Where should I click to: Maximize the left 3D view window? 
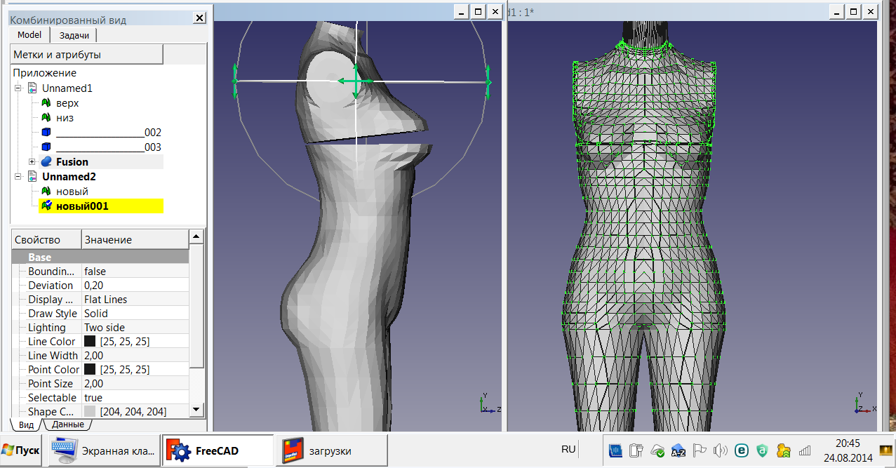(x=478, y=11)
